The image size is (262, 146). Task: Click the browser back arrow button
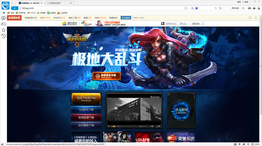click(14, 8)
